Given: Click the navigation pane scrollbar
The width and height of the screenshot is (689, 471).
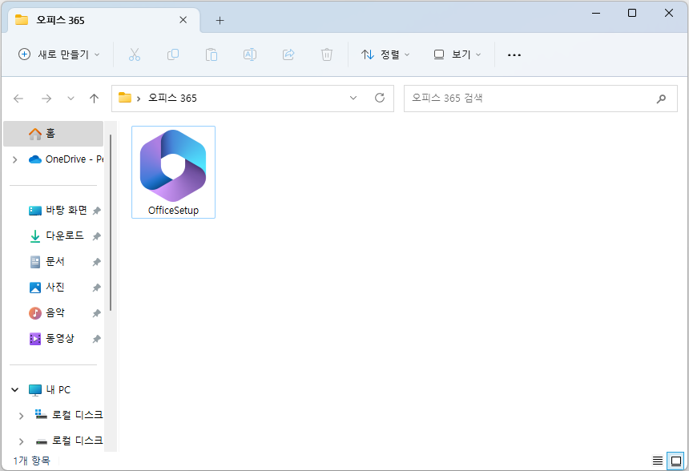Looking at the screenshot, I should (x=111, y=223).
